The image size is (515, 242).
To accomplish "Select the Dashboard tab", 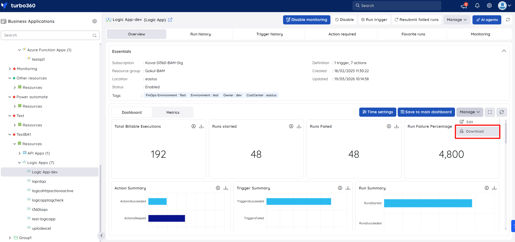I will point(132,112).
